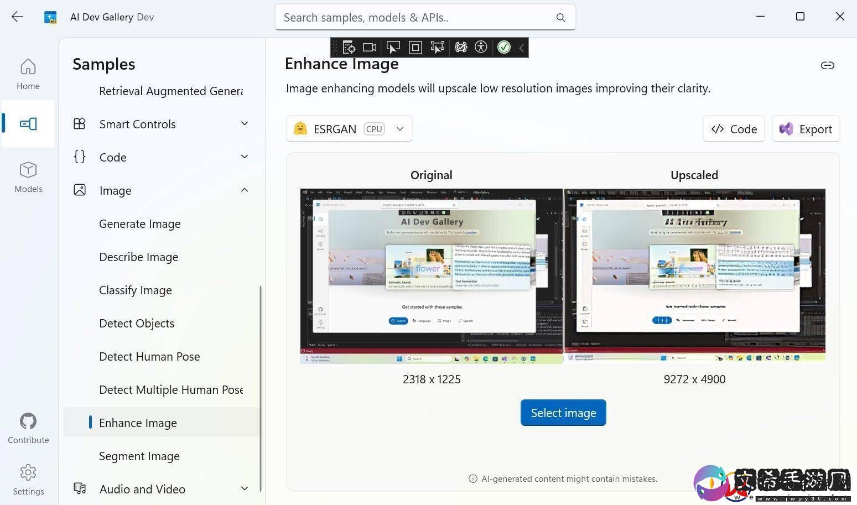Click the Upscaled image thumbnail
This screenshot has height=505, width=857.
click(694, 276)
